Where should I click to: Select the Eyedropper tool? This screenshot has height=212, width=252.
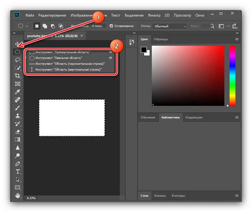18,92
